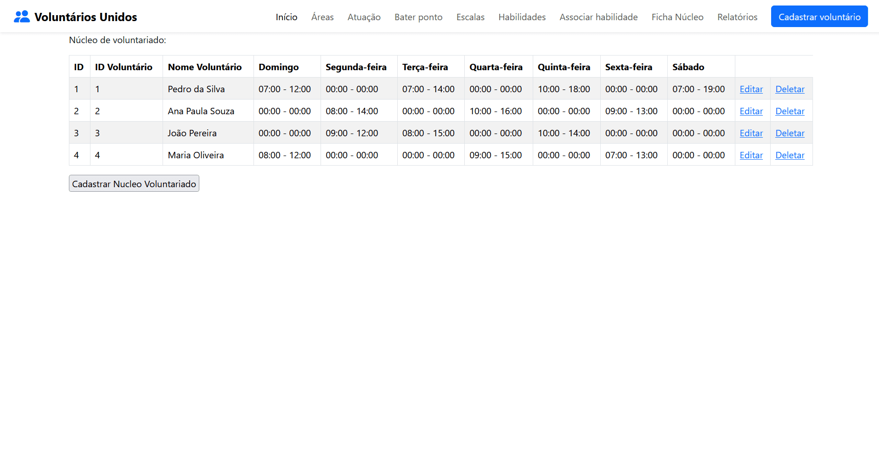Screen dimensions: 879x473
Task: Open the Atuação navigation link
Action: coord(364,17)
